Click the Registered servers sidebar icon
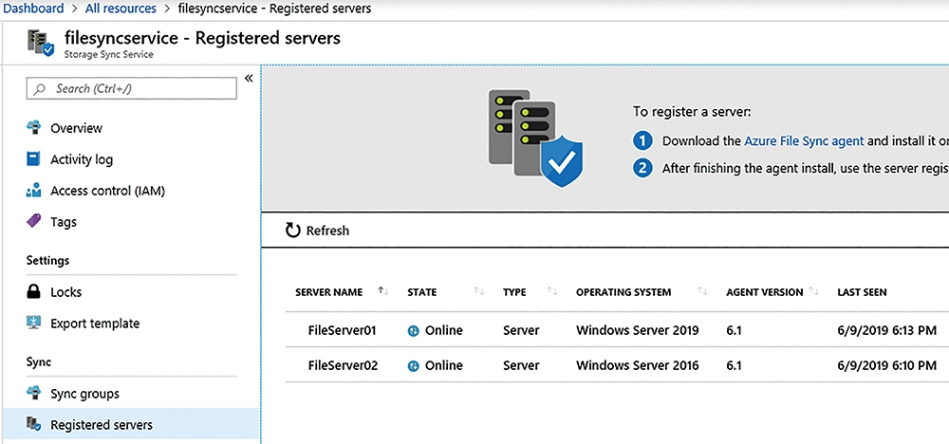The height and width of the screenshot is (444, 949). point(34,425)
